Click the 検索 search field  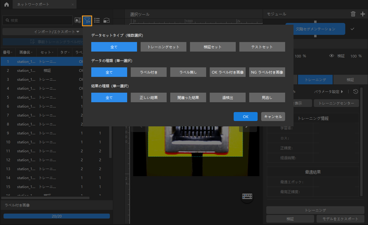click(x=37, y=20)
